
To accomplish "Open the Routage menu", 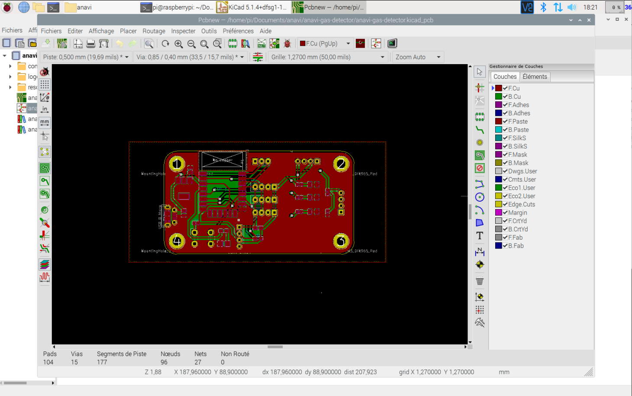I will tap(154, 31).
